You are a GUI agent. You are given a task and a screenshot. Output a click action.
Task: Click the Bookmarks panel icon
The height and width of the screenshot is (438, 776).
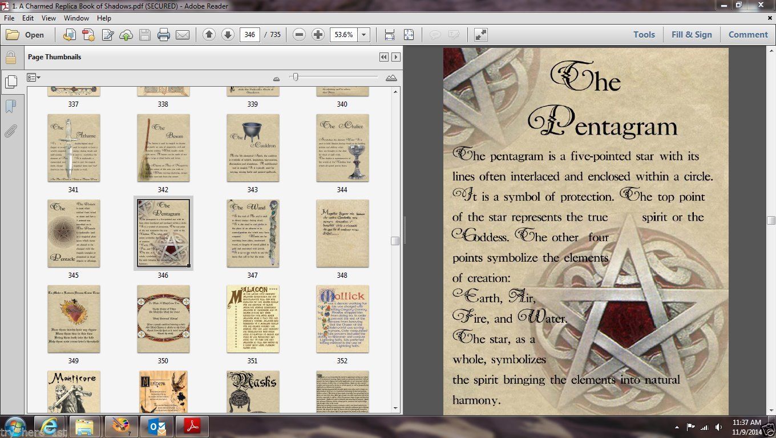[x=10, y=106]
